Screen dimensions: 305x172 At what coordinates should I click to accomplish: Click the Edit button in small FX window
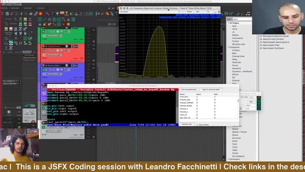click(251, 102)
